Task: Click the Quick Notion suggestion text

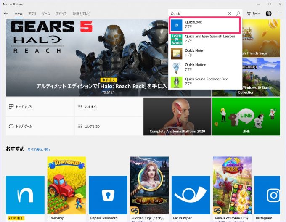Action: click(196, 65)
